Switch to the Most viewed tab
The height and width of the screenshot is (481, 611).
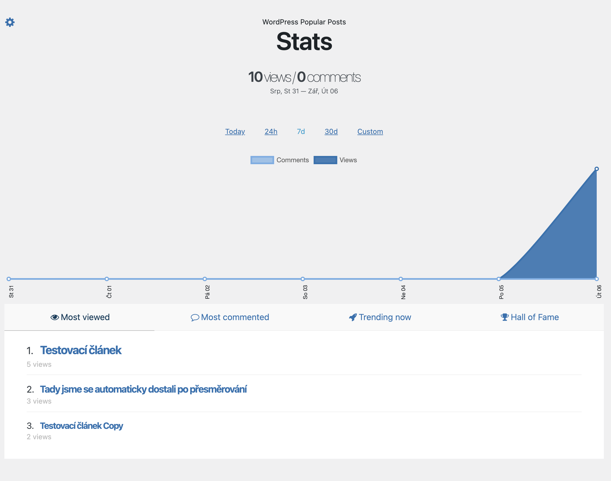click(x=79, y=317)
